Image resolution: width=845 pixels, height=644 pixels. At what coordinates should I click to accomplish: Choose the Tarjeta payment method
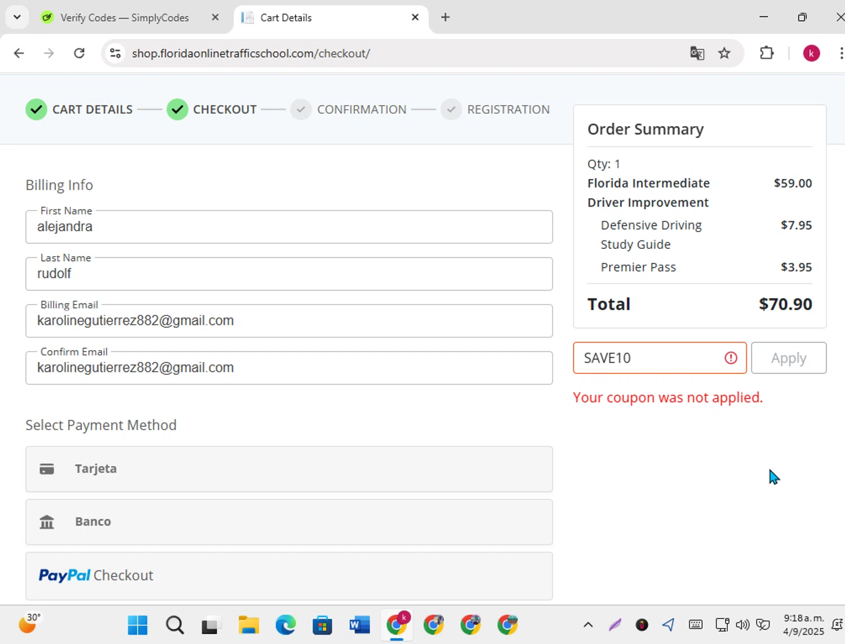pyautogui.click(x=289, y=469)
